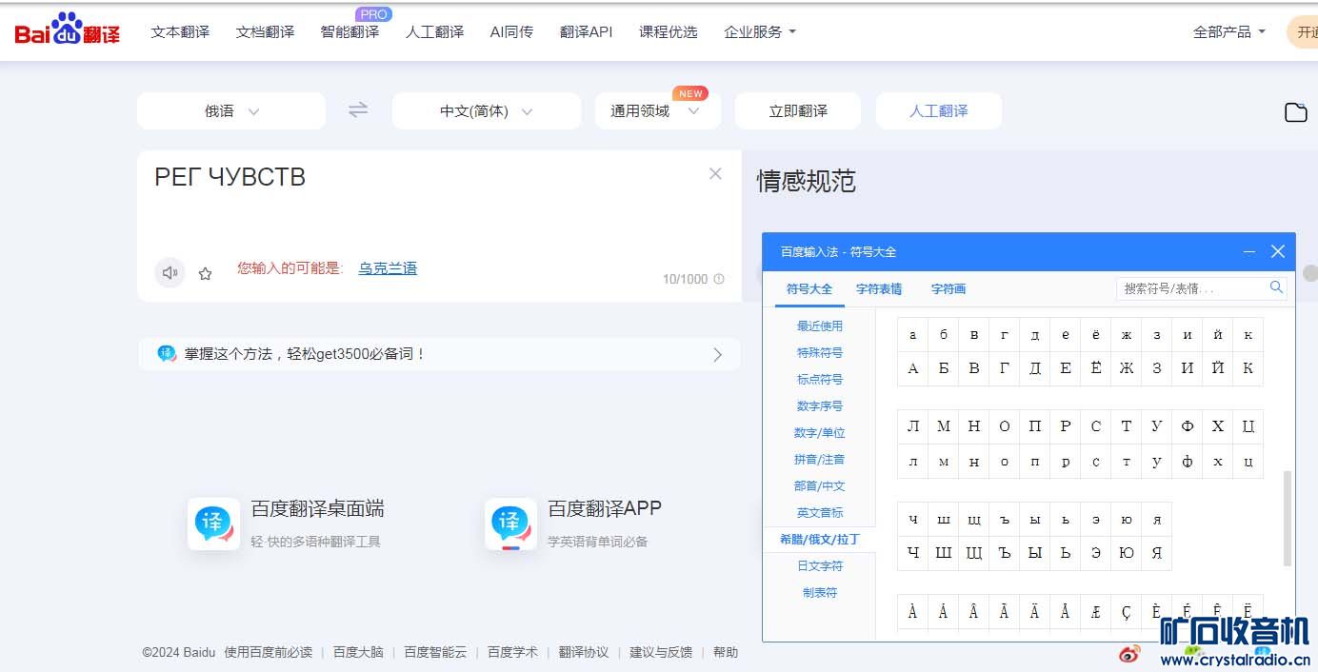Click the Baidu Translate logo
The height and width of the screenshot is (672, 1318).
click(68, 32)
